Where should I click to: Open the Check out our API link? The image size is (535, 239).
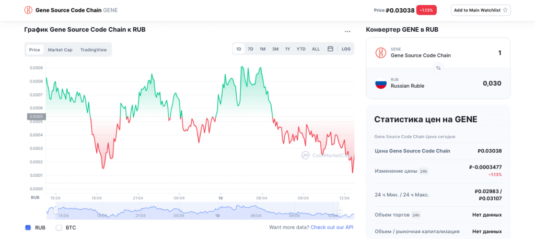coord(332,228)
